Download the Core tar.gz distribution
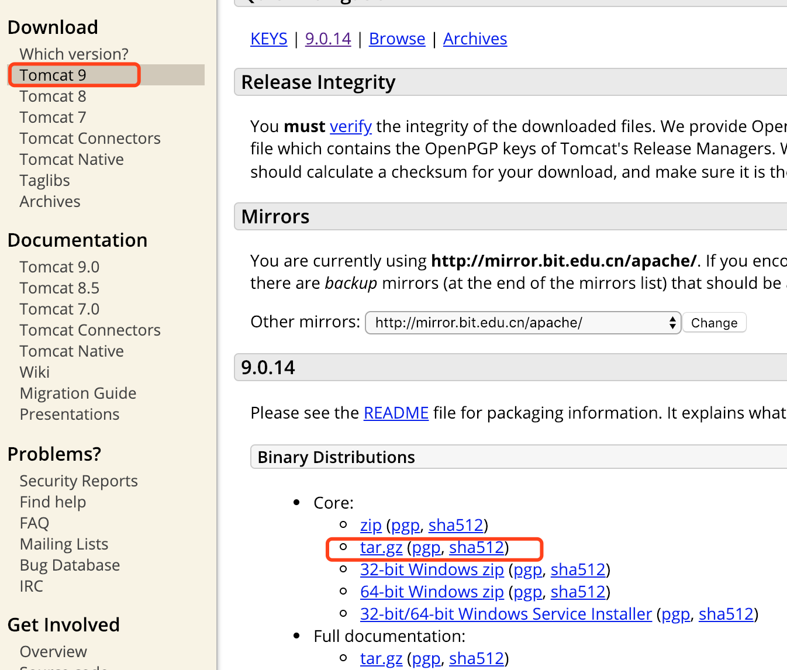This screenshot has height=670, width=787. pos(381,547)
